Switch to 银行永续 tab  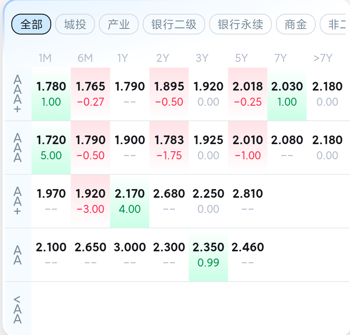[240, 24]
